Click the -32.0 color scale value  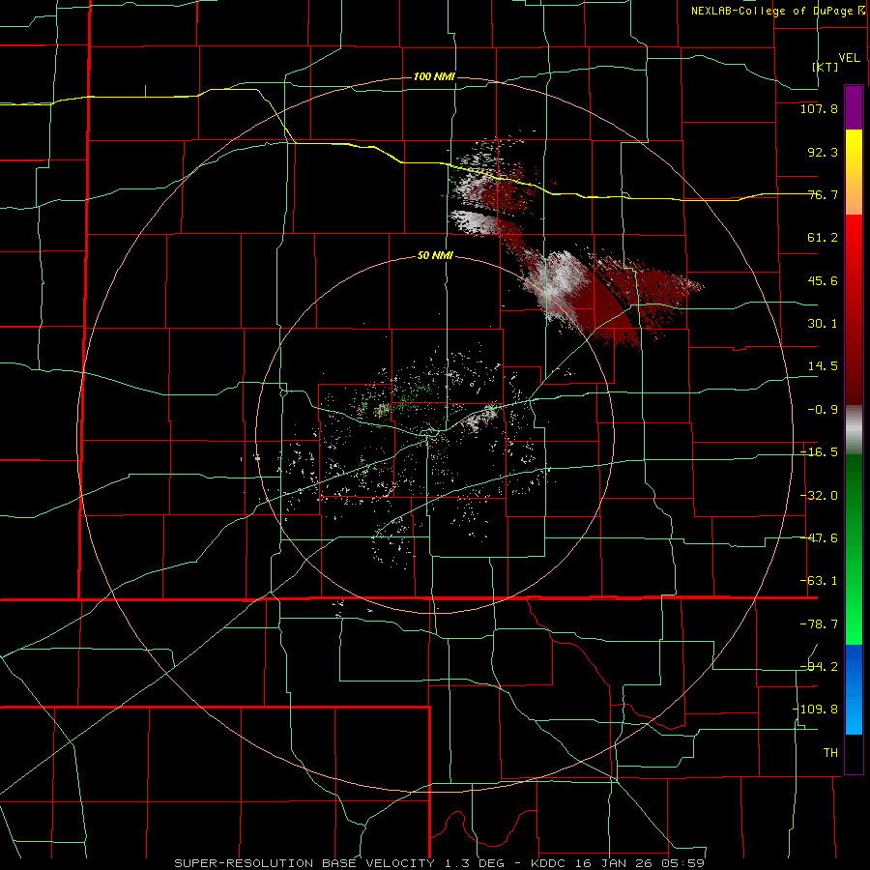click(819, 496)
